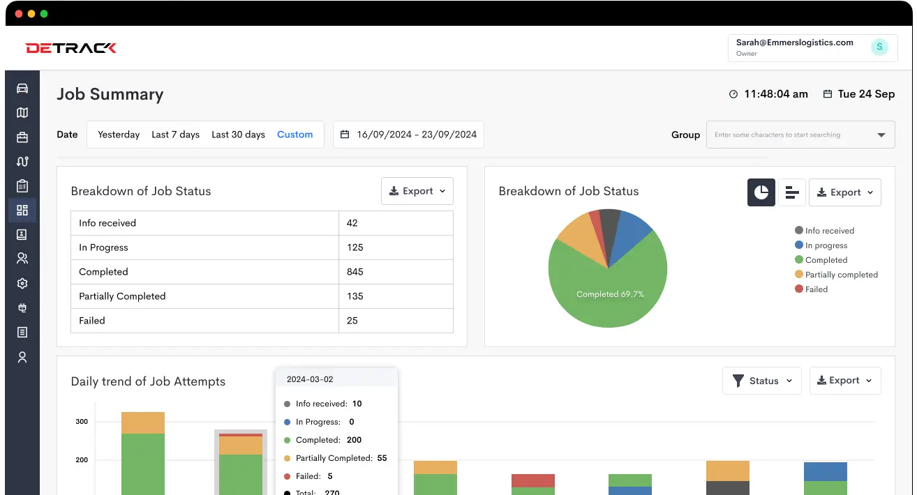The height and width of the screenshot is (495, 917).
Task: Toggle Info received series in pie legend
Action: pyautogui.click(x=824, y=231)
